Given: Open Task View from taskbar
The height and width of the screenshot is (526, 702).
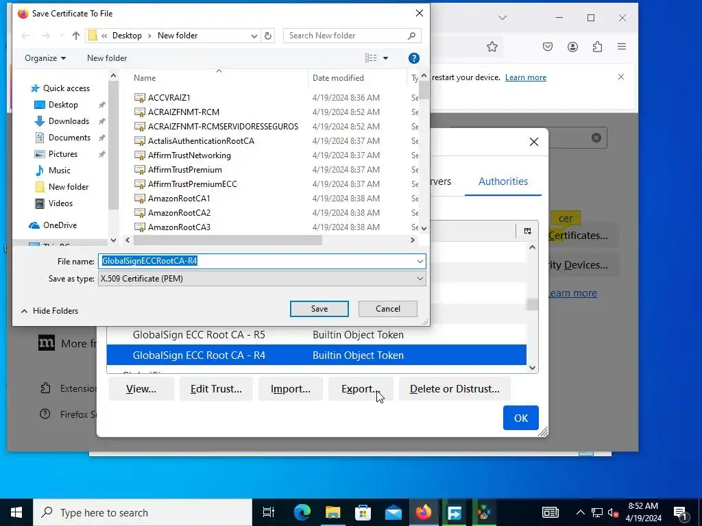Looking at the screenshot, I should coord(268,512).
